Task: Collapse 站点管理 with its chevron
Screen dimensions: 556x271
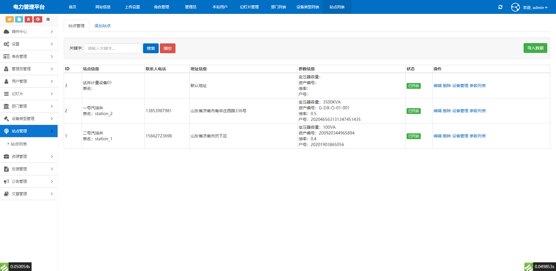Action: coord(52,131)
